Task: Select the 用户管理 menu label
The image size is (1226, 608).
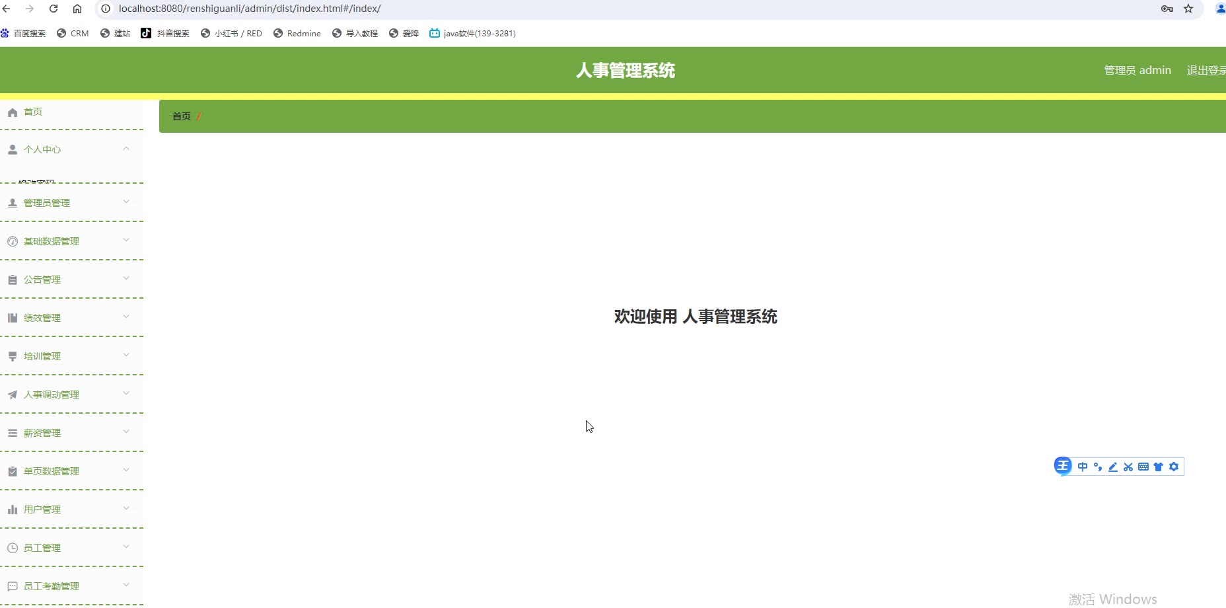Action: click(42, 510)
